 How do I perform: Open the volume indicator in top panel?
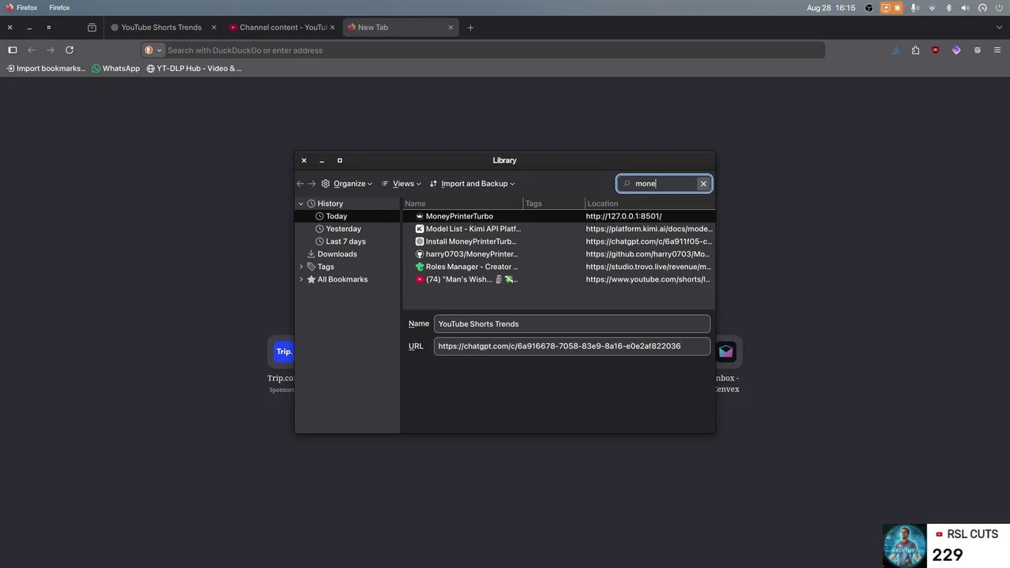point(965,8)
